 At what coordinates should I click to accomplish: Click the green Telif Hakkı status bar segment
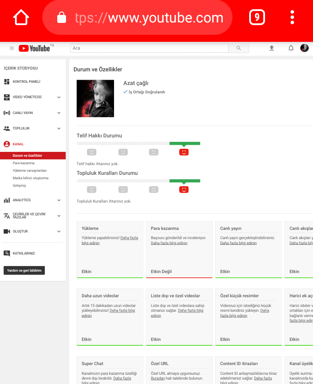click(184, 143)
